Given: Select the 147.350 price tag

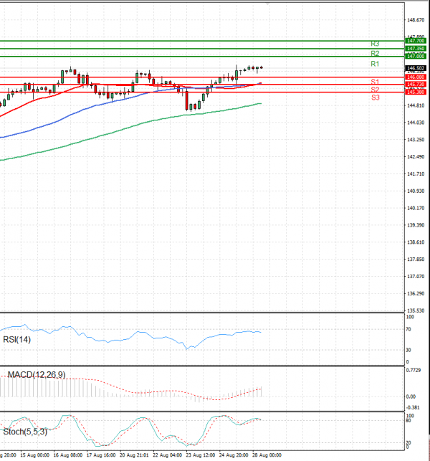Looking at the screenshot, I should (x=415, y=49).
